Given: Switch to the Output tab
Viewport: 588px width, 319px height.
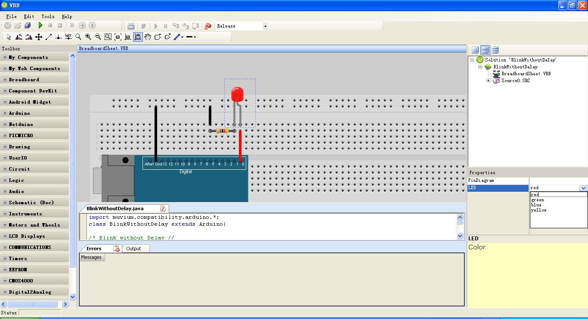Looking at the screenshot, I should 133,248.
